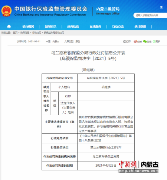This screenshot has width=167, height=180.
Task: Open 互动交流 navigation menu
Action: [118, 27]
